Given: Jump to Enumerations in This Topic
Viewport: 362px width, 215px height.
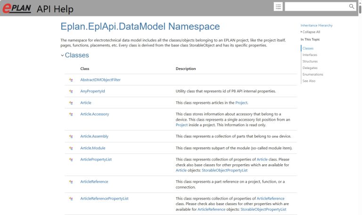Looking at the screenshot, I should (x=313, y=74).
